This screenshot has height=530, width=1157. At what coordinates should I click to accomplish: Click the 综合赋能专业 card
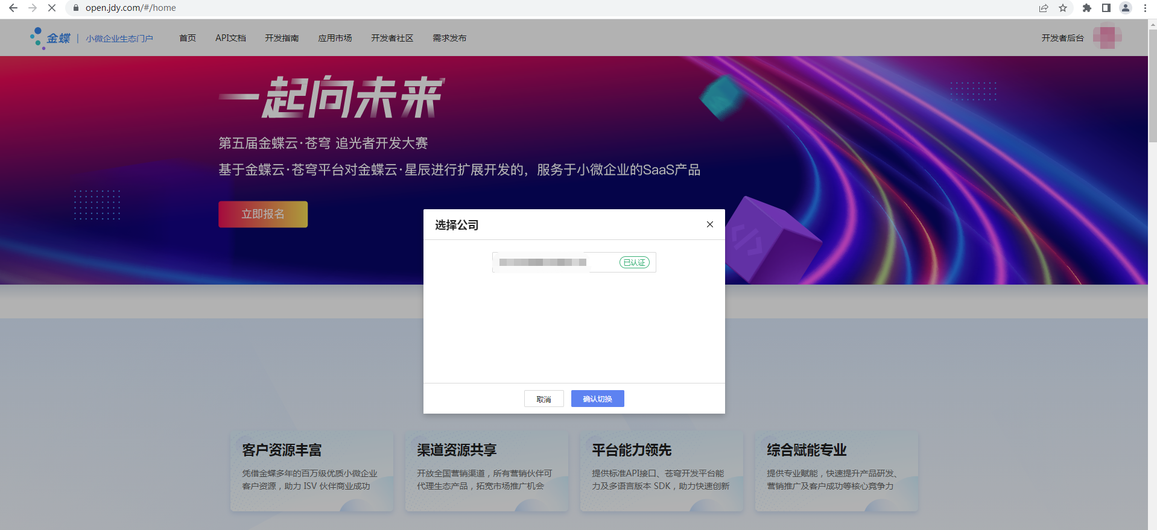click(x=837, y=472)
